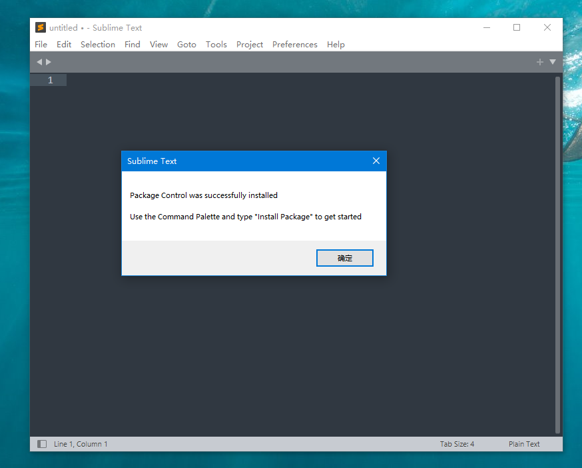Change syntax via Plain Text label
This screenshot has width=582, height=468.
click(523, 444)
